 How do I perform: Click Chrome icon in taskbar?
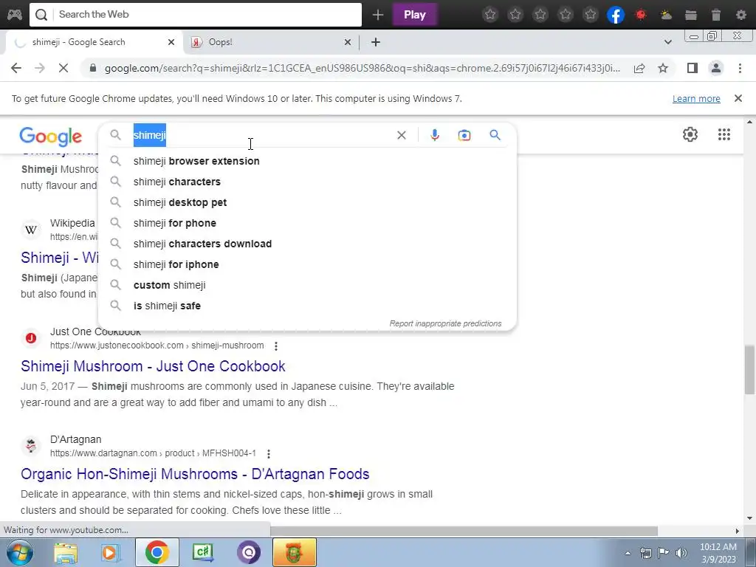[157, 552]
